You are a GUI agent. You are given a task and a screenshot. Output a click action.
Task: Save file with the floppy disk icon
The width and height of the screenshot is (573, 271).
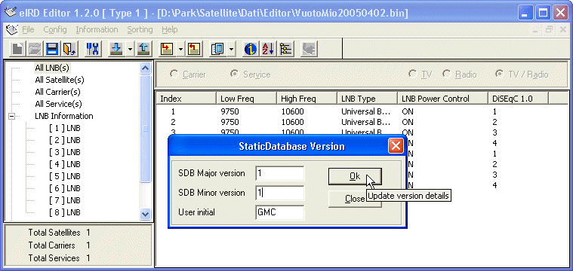pyautogui.click(x=52, y=49)
